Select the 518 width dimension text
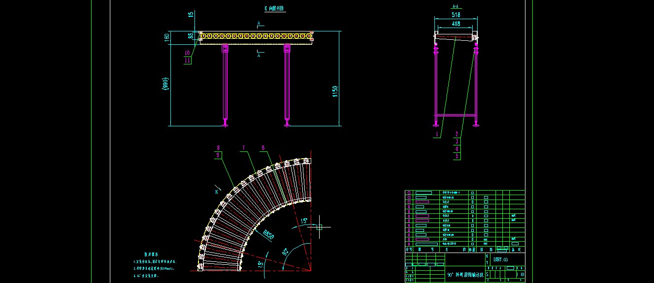Viewport: 654px width, 283px height. 456,15
